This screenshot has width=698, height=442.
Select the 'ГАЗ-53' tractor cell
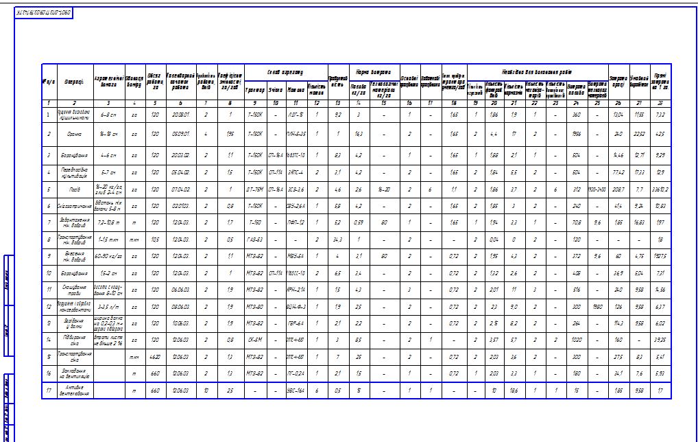pyautogui.click(x=255, y=240)
